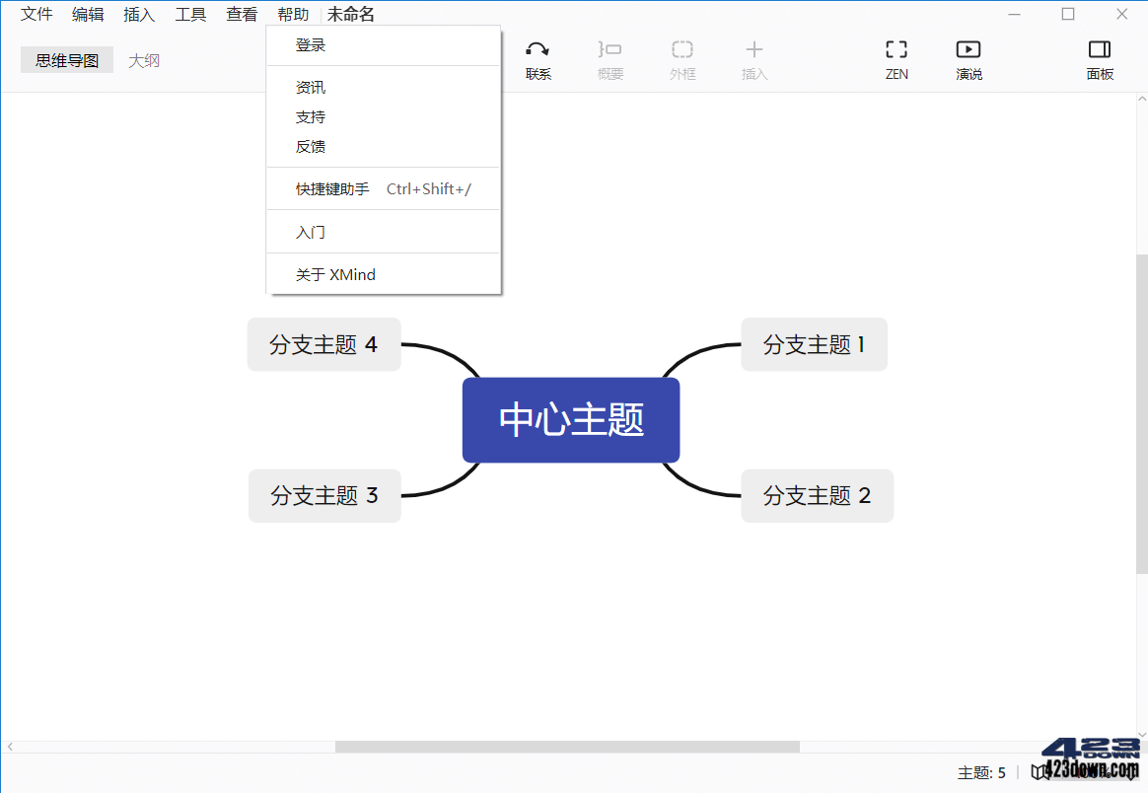Screen dimensions: 1148x793
Task: Open the 工具 menu
Action: point(190,14)
